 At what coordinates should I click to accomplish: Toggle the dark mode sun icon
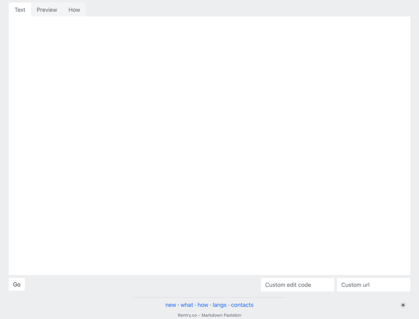[x=403, y=305]
